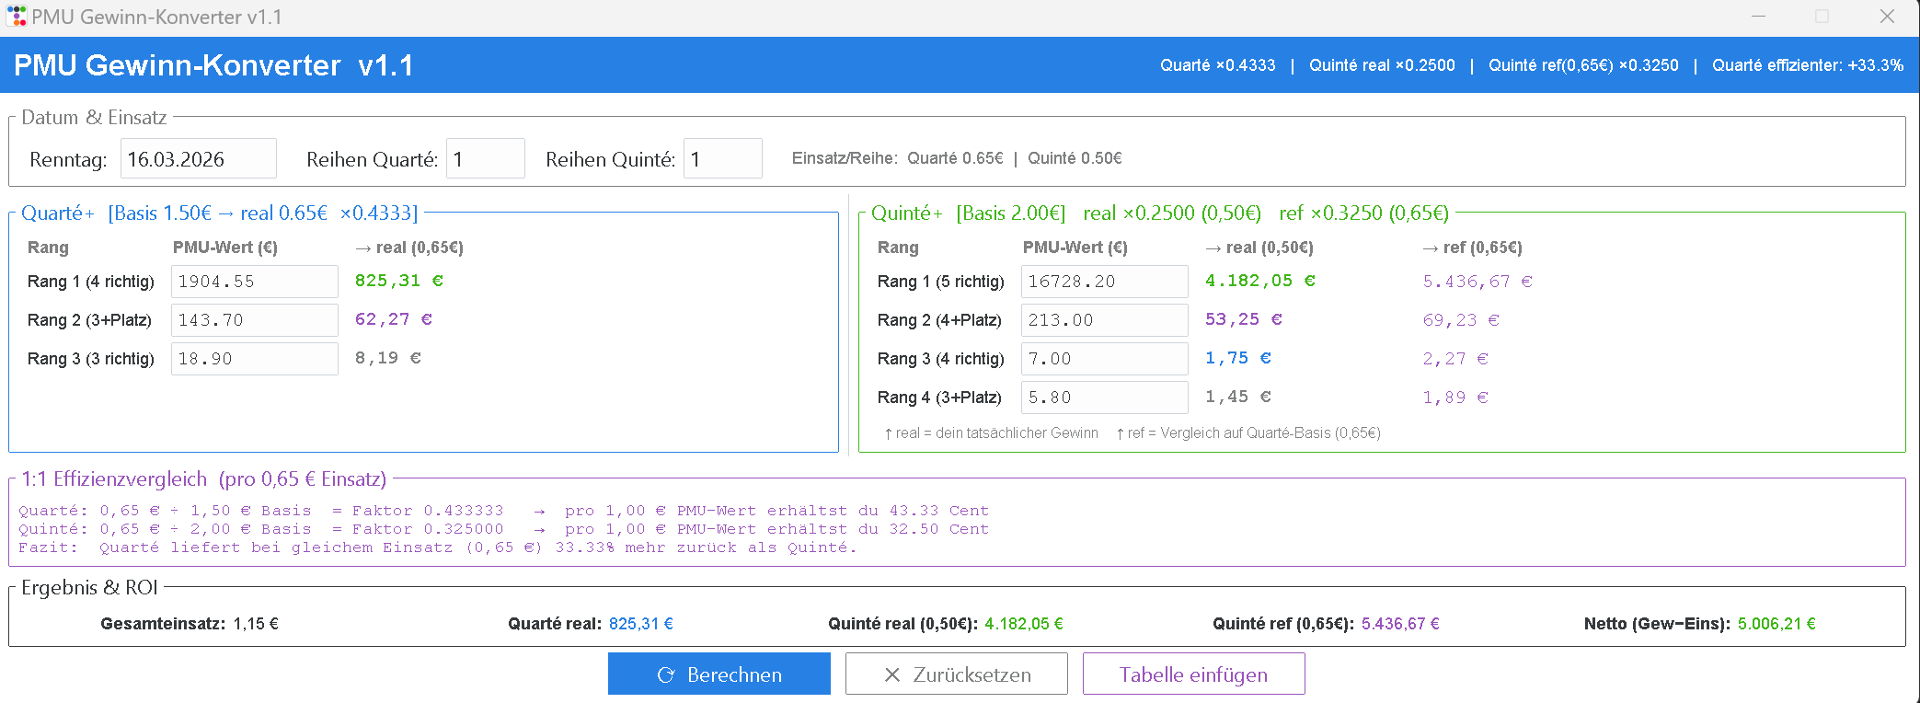Viewport: 1920px width, 703px height.
Task: Click the Berechnen button
Action: (x=719, y=674)
